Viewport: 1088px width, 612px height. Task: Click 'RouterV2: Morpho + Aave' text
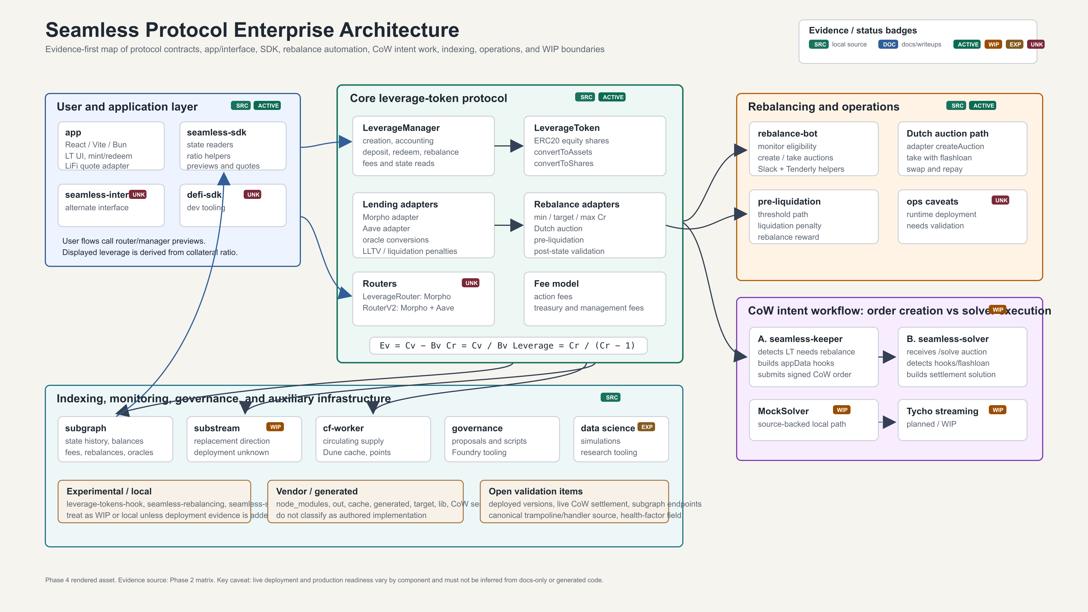[x=408, y=308]
